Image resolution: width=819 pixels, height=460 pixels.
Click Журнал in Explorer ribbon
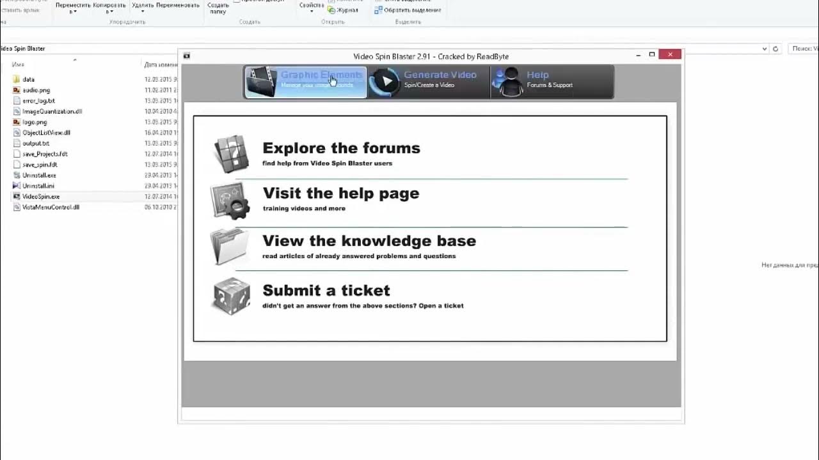(x=343, y=10)
